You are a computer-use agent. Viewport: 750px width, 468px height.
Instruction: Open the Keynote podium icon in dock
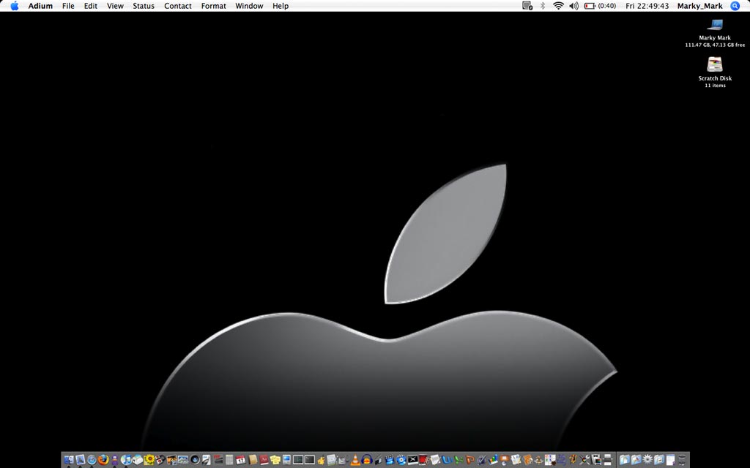point(505,461)
